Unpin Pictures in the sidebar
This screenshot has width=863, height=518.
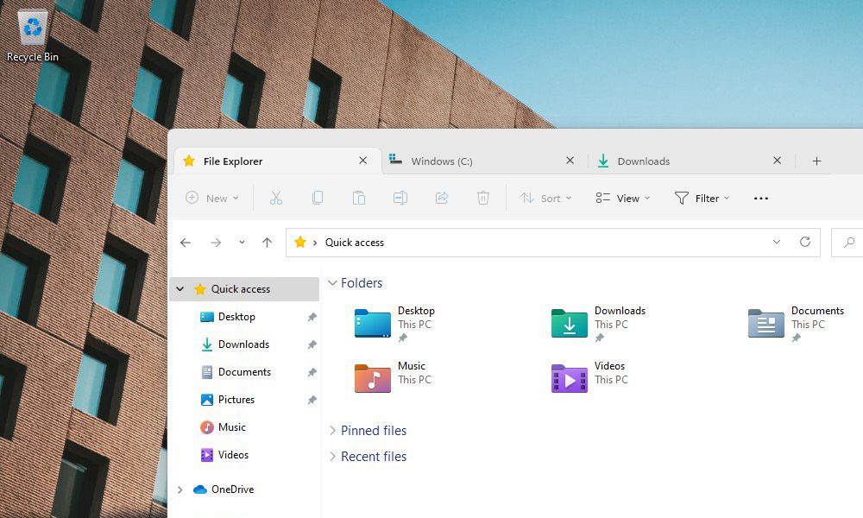coord(312,400)
